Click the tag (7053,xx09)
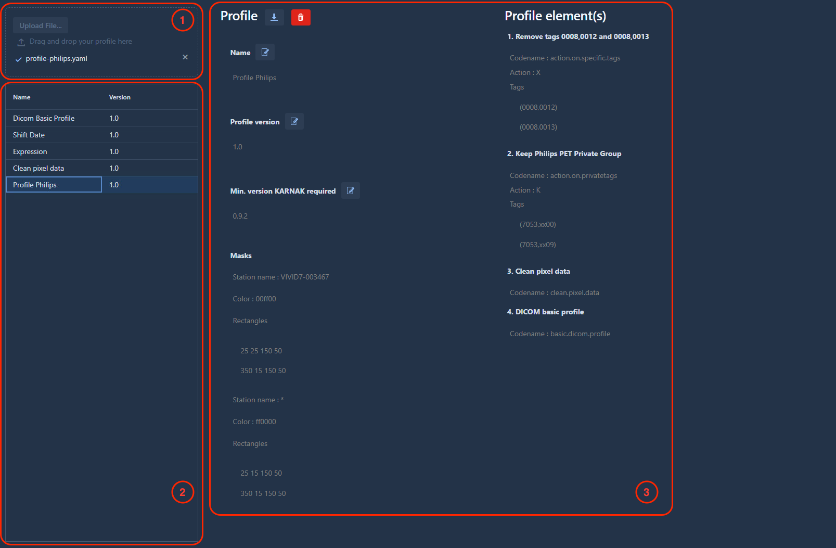 coord(538,245)
